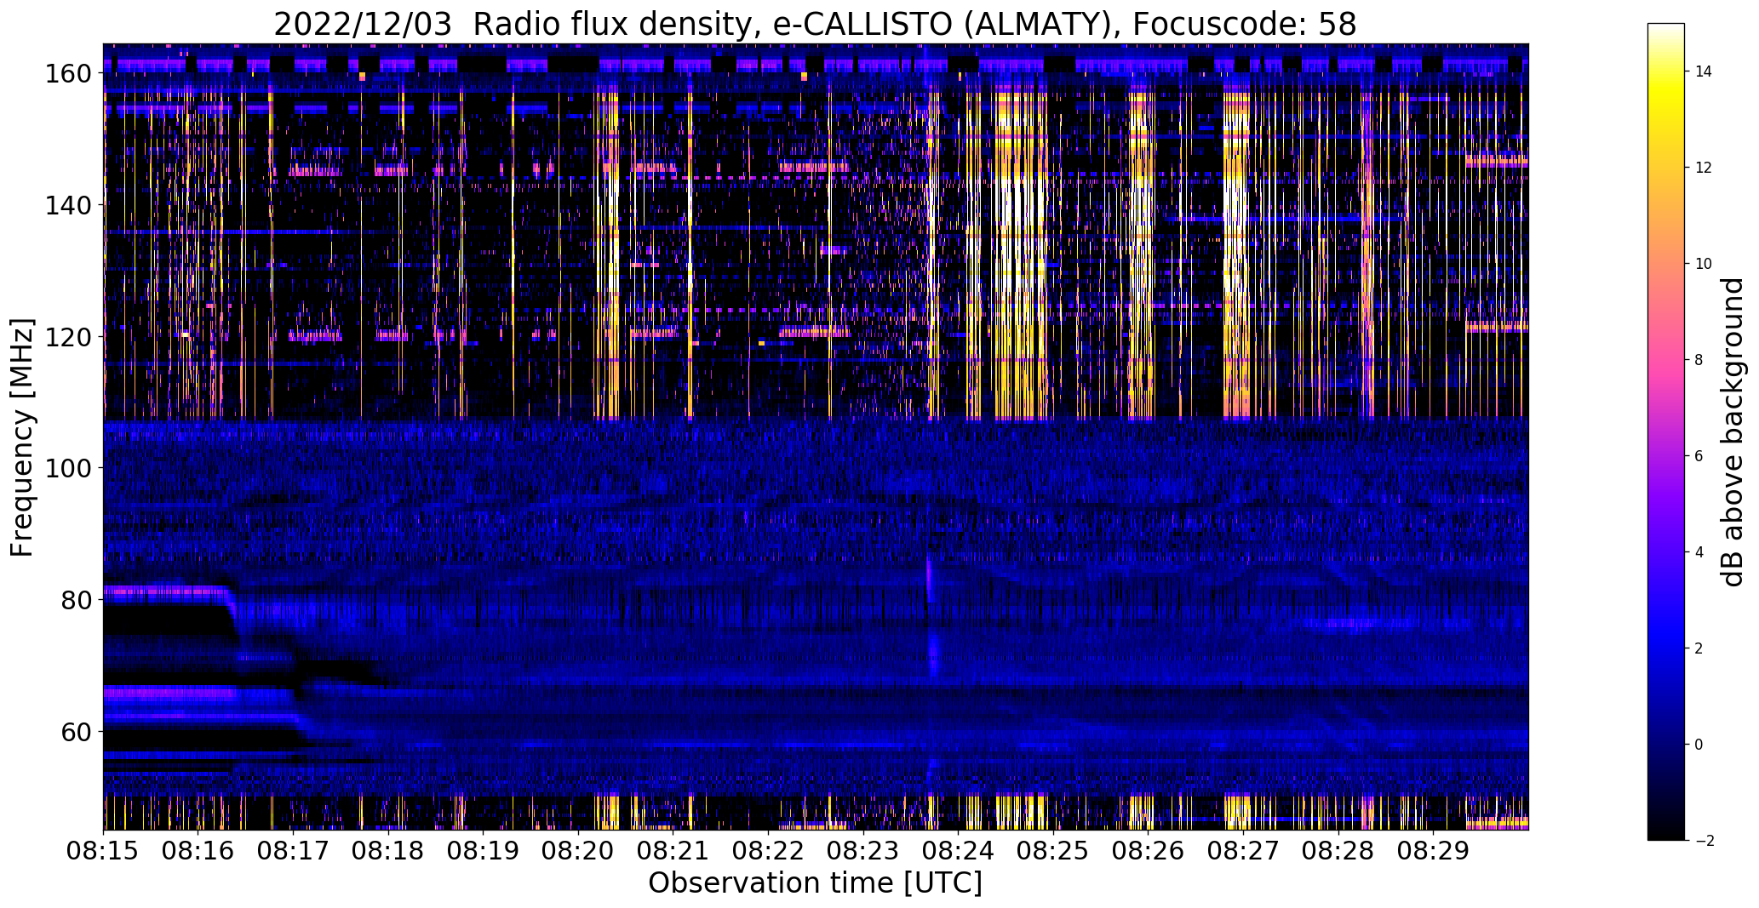The height and width of the screenshot is (908, 1759).
Task: Click the colorbar tick label 0
Action: tap(1699, 745)
